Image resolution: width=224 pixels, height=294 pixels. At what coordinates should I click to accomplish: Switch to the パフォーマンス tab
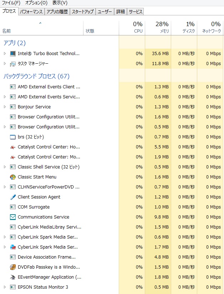(x=31, y=11)
